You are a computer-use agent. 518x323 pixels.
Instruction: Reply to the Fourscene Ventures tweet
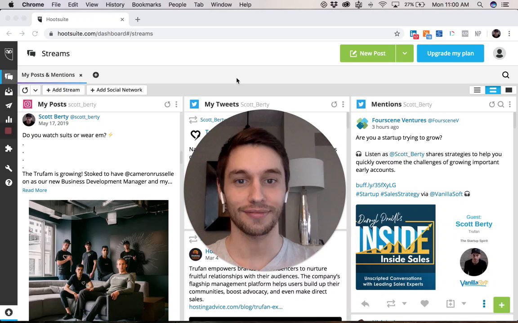click(365, 304)
